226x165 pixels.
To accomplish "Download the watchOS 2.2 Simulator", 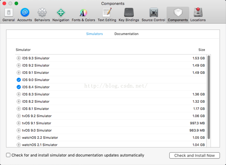I will (19, 138).
